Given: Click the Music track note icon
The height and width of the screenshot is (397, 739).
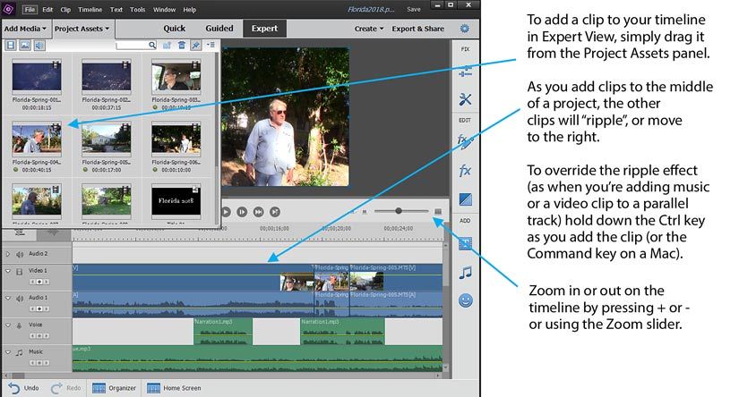Looking at the screenshot, I should coord(20,352).
